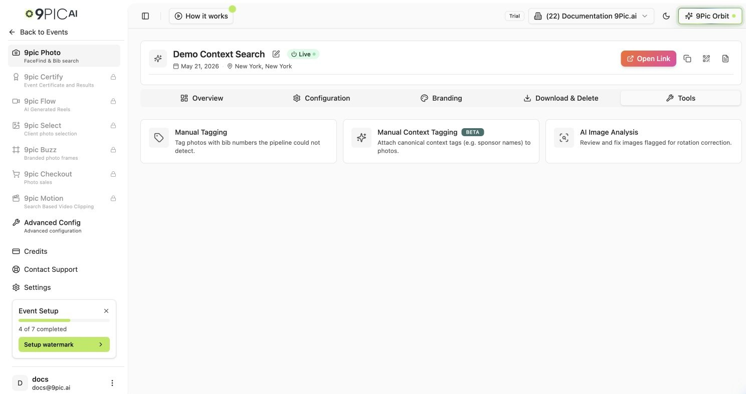Launch 9Pic Orbit assistant

(x=710, y=16)
